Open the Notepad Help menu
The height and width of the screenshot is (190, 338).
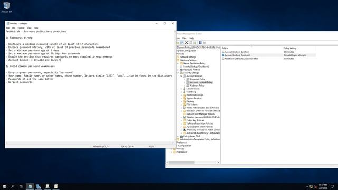(36, 28)
